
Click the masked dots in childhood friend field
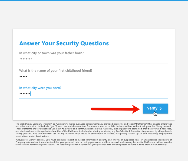pyautogui.click(x=23, y=76)
